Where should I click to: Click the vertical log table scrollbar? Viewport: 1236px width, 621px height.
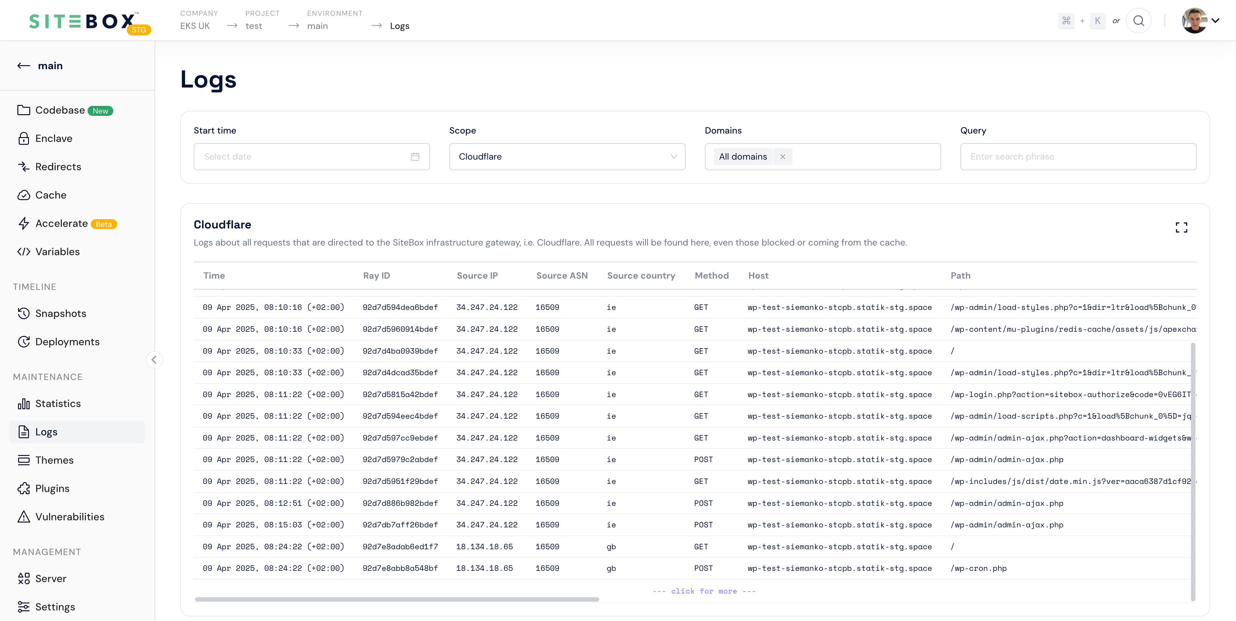[1193, 471]
